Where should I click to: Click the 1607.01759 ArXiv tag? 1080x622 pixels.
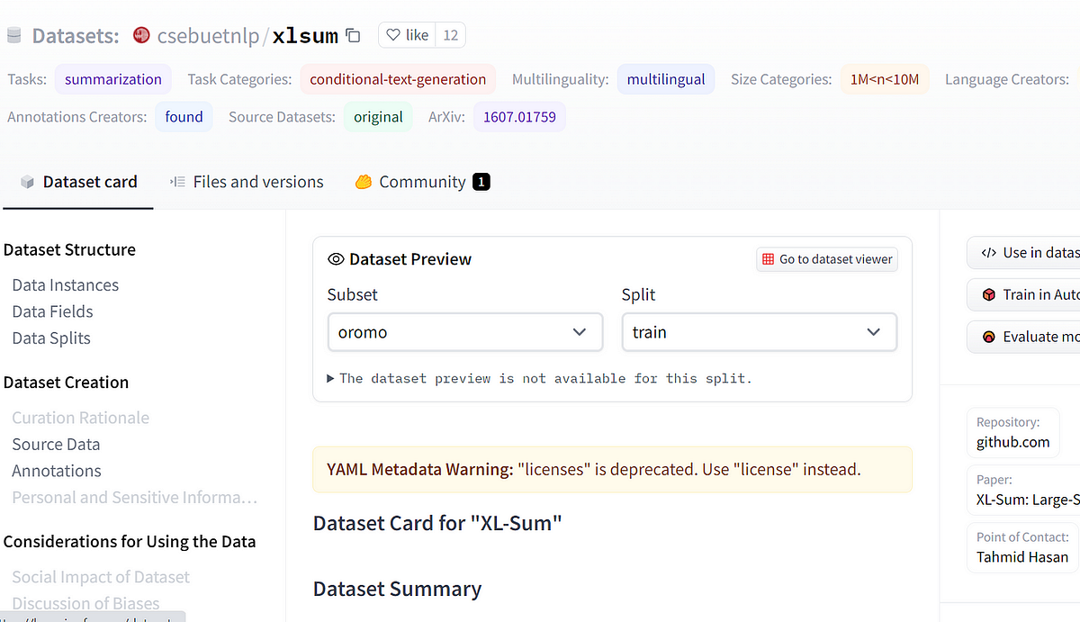point(519,116)
